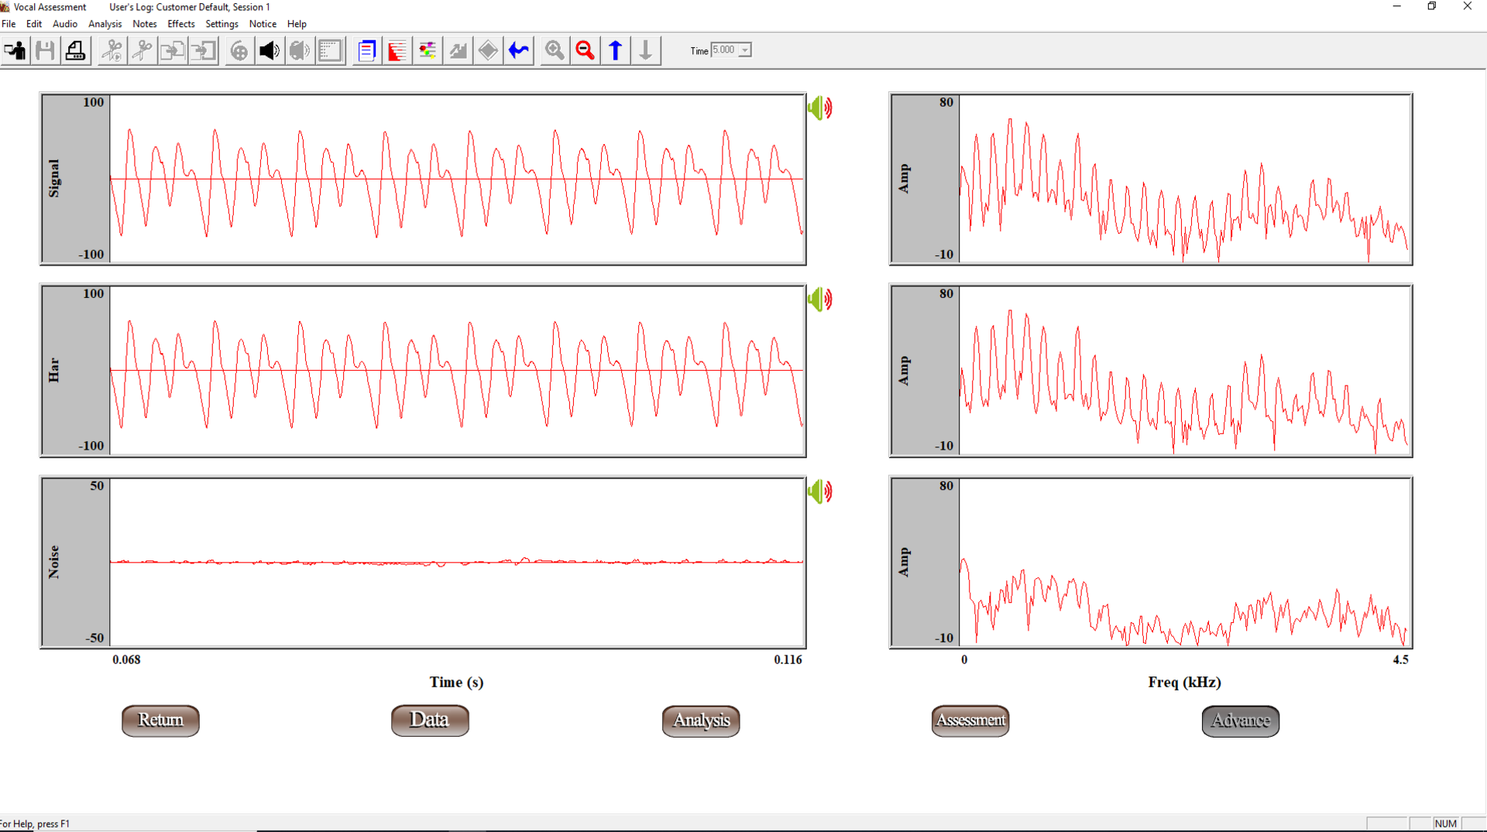The height and width of the screenshot is (832, 1487).
Task: Click the Advance button
Action: click(1241, 721)
